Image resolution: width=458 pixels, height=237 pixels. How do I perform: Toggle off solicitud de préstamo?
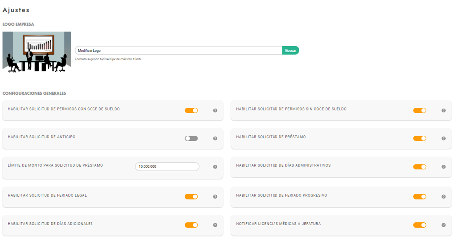click(420, 138)
